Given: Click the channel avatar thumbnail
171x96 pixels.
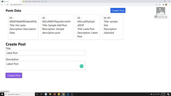Looking at the screenshot, I should coord(161,11).
